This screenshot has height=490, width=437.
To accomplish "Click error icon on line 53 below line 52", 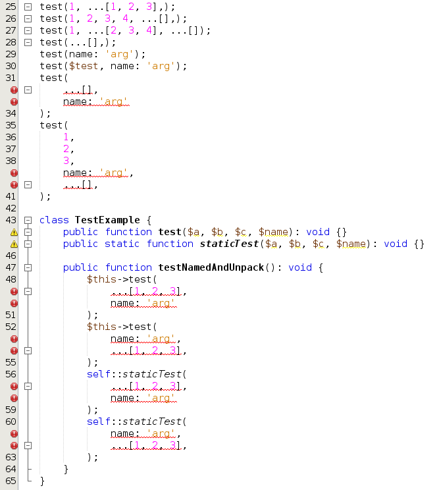I will 14,339.
